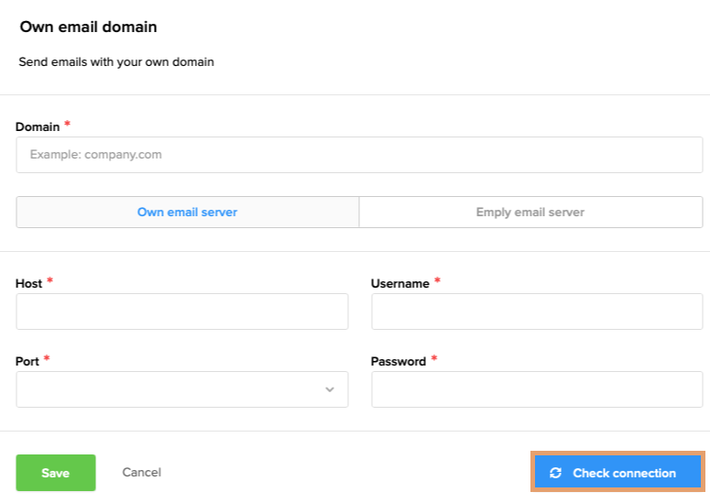Click the Domain field label

(38, 127)
